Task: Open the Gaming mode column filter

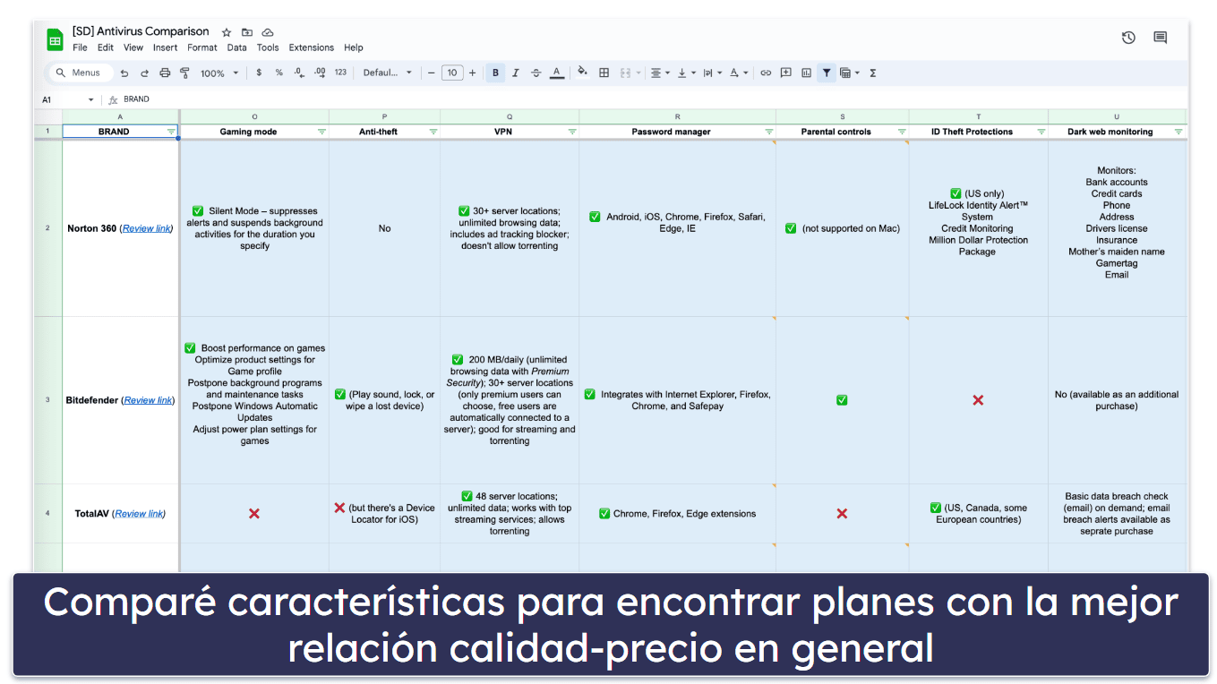Action: [x=321, y=132]
